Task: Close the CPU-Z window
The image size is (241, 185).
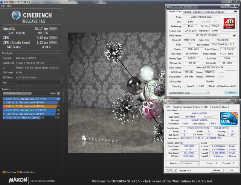Action: click(235, 101)
